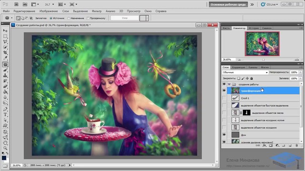Click the Navigator preview thumbnail

(x=262, y=44)
